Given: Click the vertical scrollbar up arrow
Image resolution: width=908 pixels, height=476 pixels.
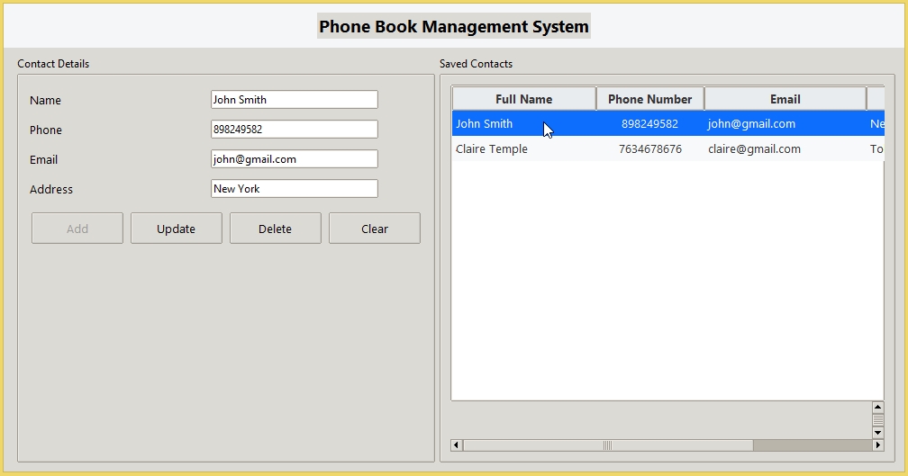Looking at the screenshot, I should (877, 408).
